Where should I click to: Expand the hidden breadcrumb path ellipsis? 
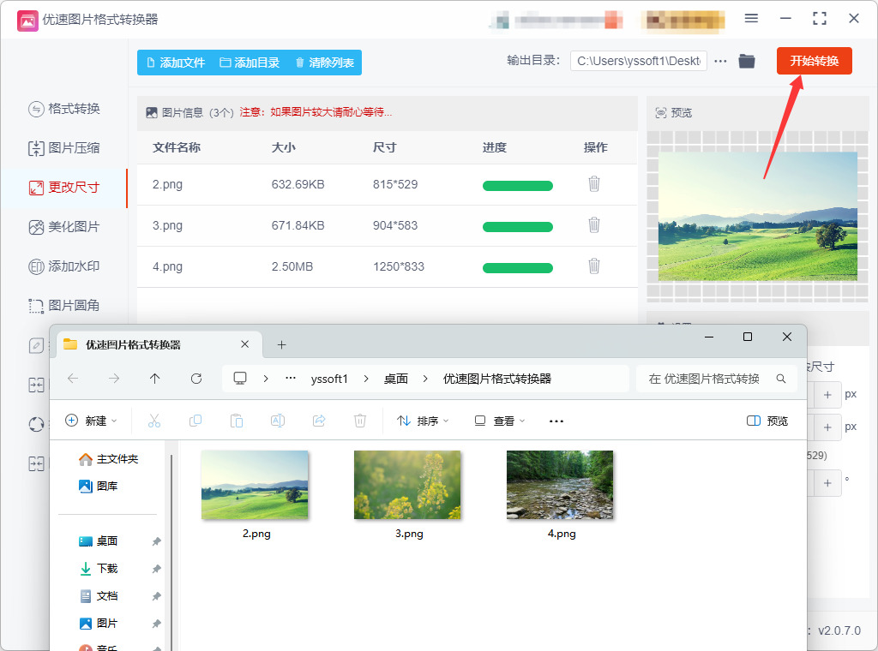click(291, 379)
